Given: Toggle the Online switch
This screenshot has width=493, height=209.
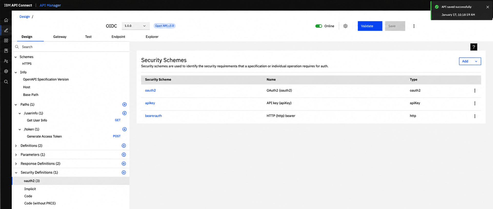Looking at the screenshot, I should click(x=319, y=26).
